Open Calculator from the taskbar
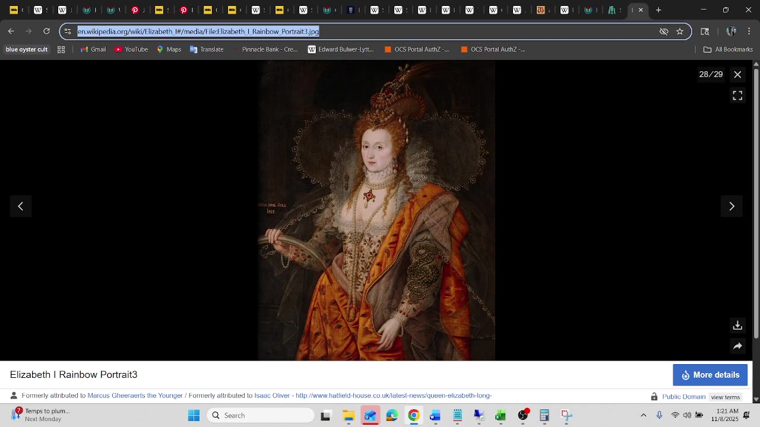This screenshot has height=427, width=760. (544, 416)
